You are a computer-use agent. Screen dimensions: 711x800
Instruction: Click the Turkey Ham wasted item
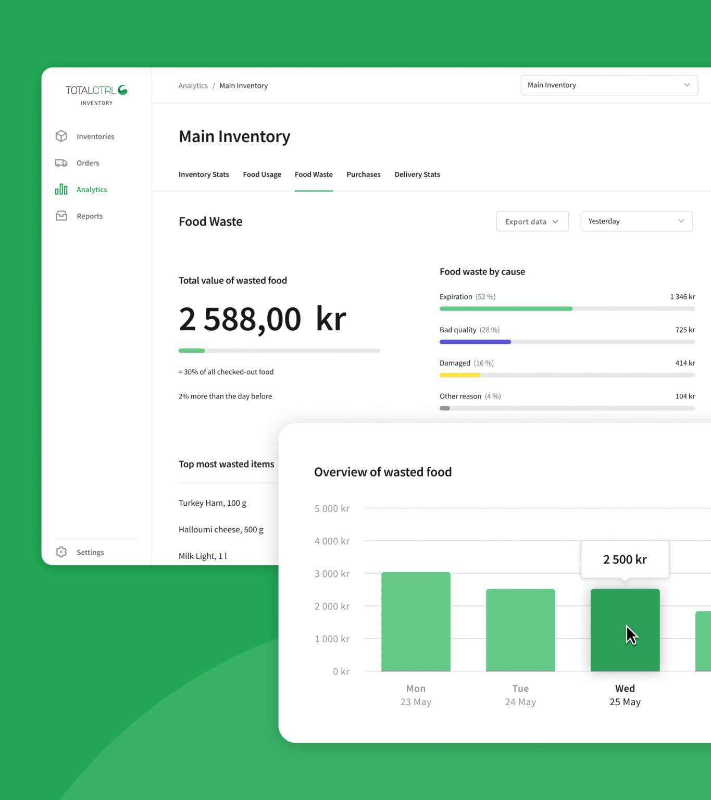click(213, 503)
